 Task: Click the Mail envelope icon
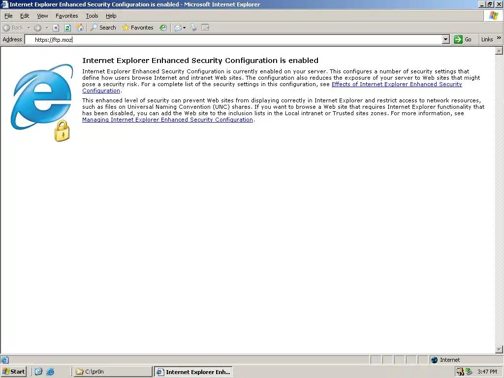coord(178,28)
